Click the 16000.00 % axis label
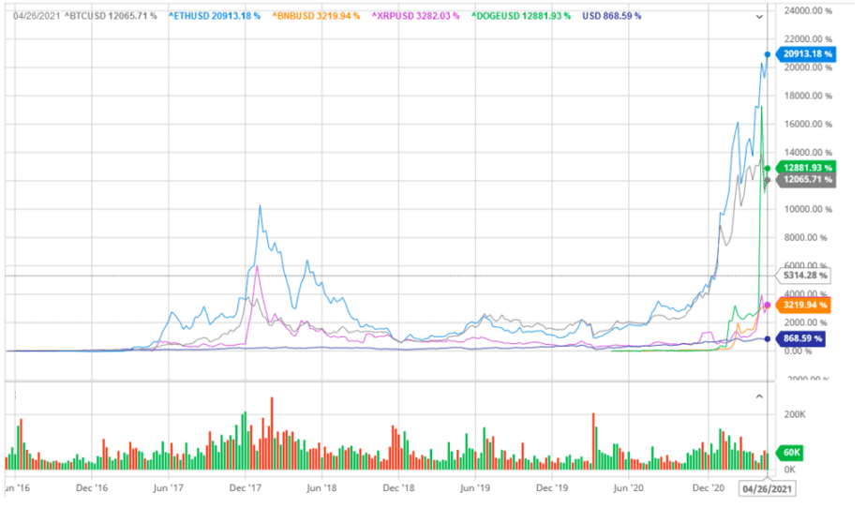The height and width of the screenshot is (508, 866). [808, 125]
